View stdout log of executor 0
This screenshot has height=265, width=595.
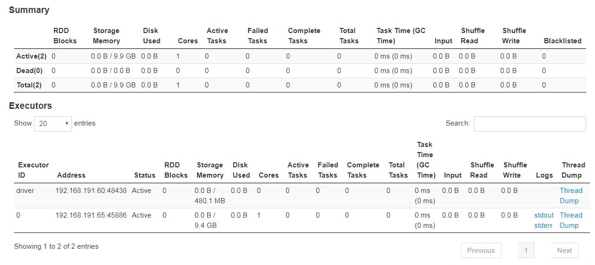544,215
